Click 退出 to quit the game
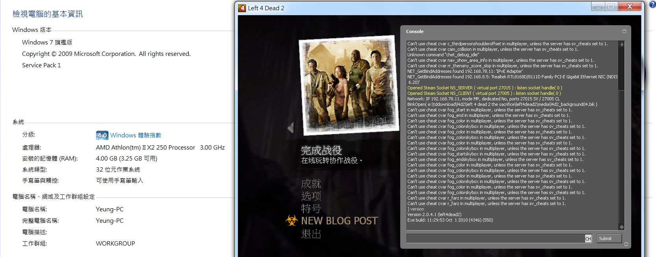 [311, 234]
